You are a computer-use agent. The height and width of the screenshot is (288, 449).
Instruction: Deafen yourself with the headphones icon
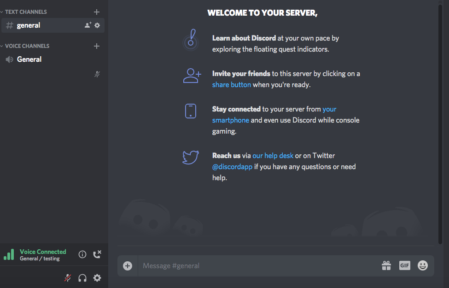[82, 277]
